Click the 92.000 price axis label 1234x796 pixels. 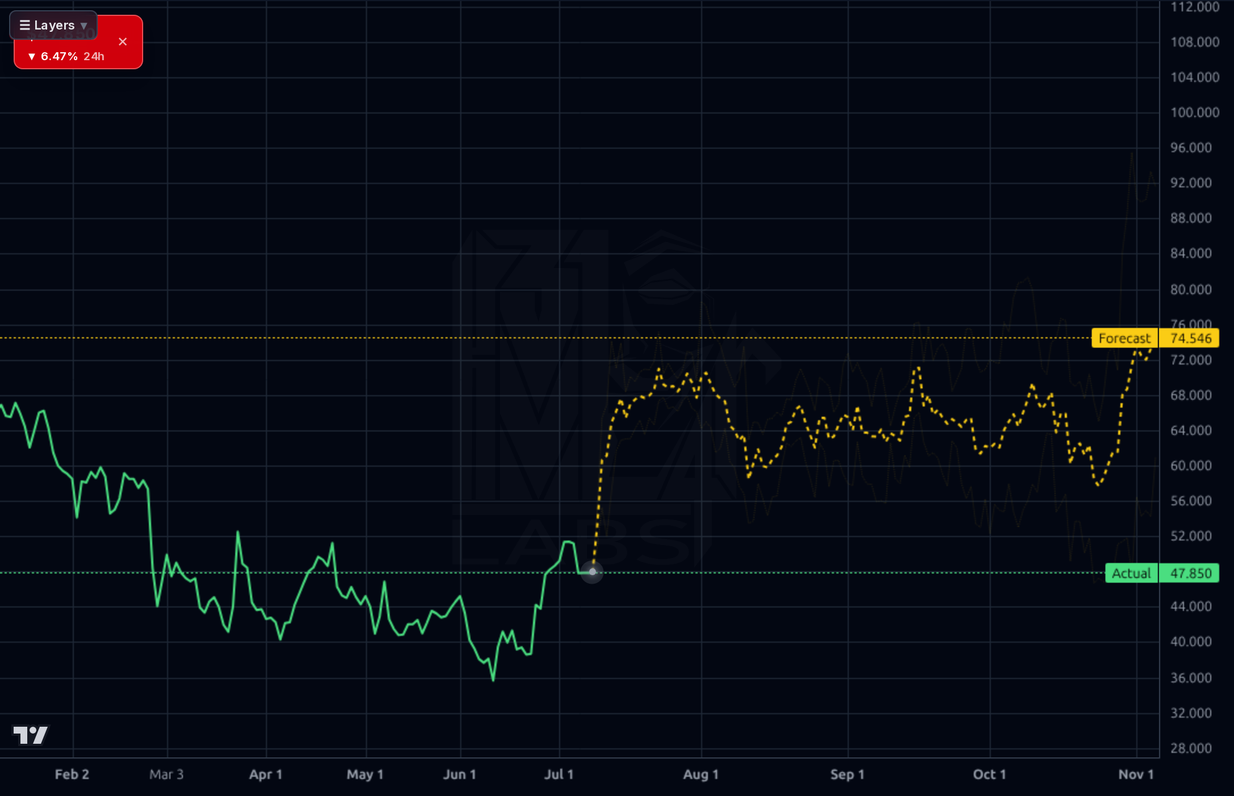(1191, 183)
